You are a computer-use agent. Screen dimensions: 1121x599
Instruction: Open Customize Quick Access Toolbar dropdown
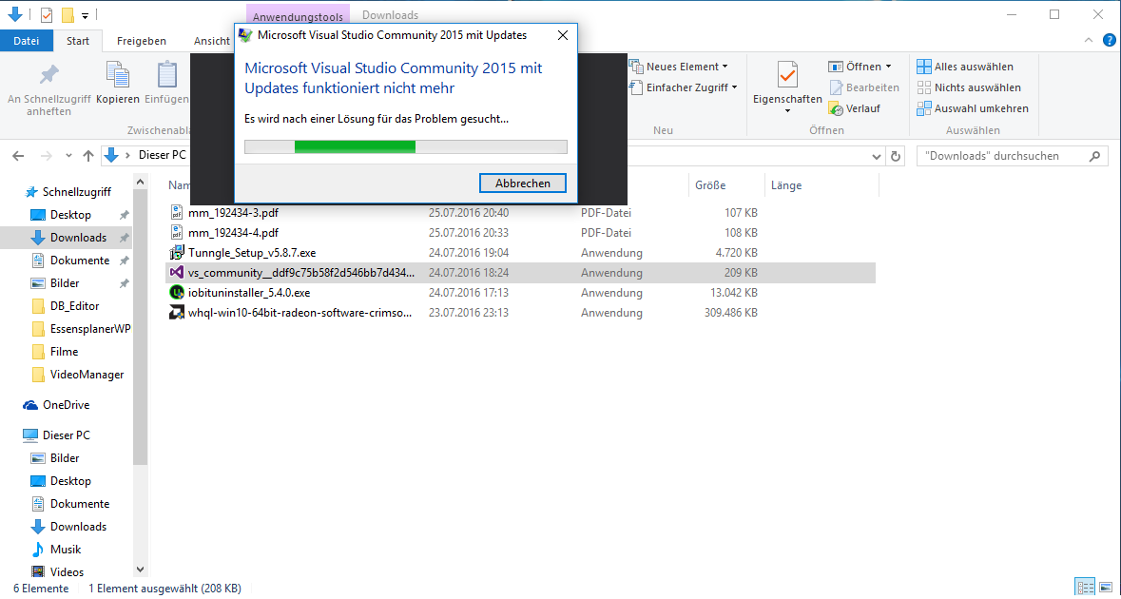click(x=85, y=15)
